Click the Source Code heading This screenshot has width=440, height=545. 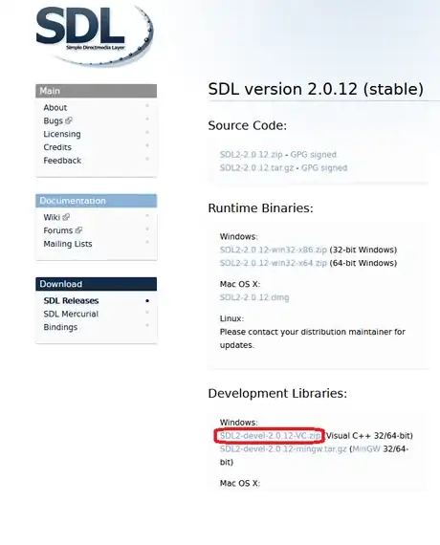pyautogui.click(x=248, y=125)
